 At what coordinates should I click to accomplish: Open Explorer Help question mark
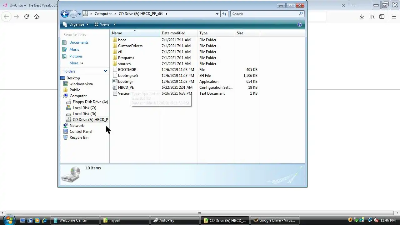pyautogui.click(x=300, y=24)
